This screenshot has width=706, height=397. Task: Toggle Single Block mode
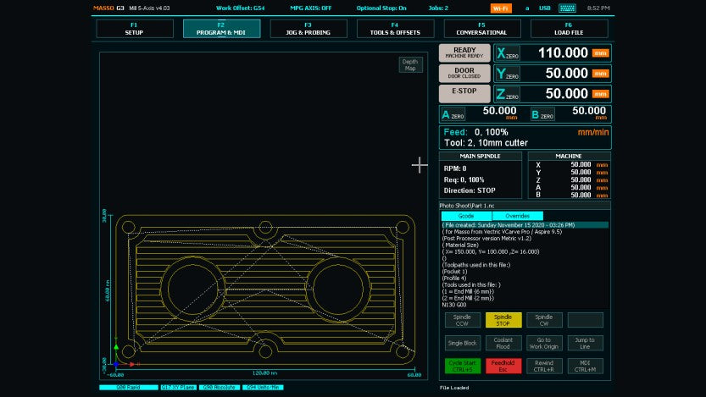(462, 343)
